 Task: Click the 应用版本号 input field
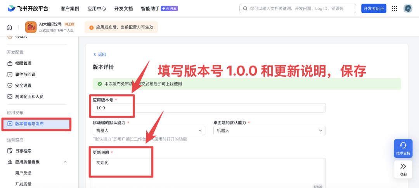[209, 108]
